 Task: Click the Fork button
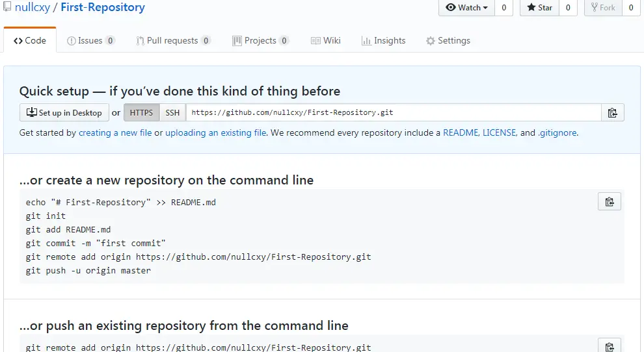coord(603,7)
